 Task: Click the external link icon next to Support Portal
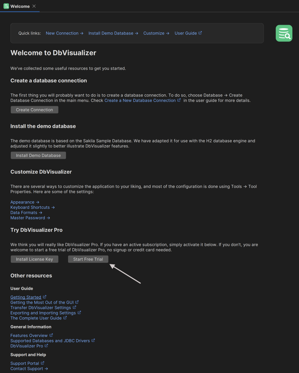(43, 363)
